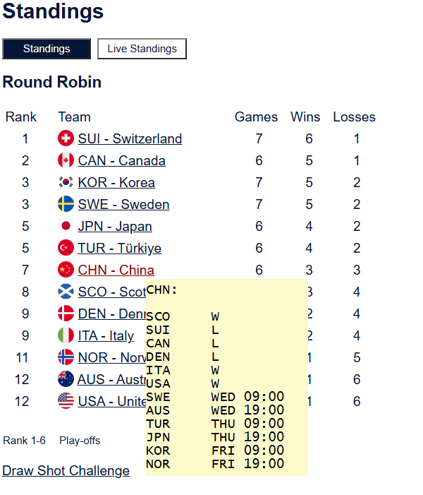Open the CAN - Canada team link
Image resolution: width=423 pixels, height=495 pixels.
[x=121, y=160]
